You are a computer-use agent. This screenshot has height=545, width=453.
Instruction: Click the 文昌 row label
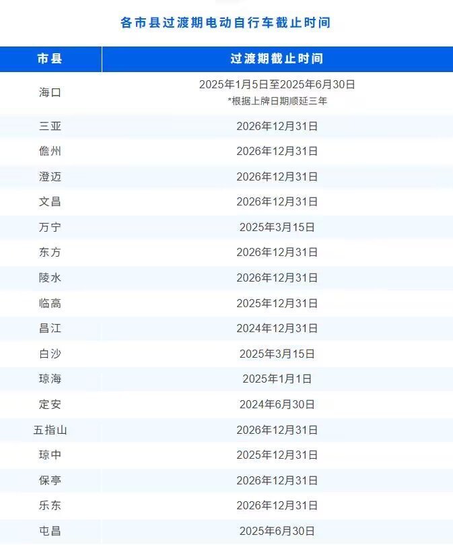50,201
